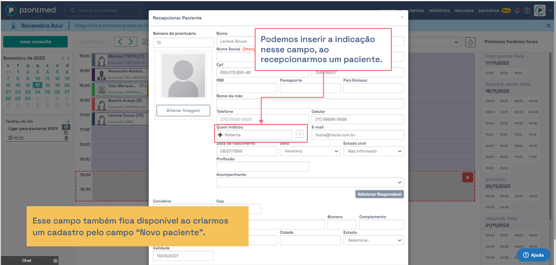
Task: Edit the Ligar para paciente task
Action: (x=66, y=132)
